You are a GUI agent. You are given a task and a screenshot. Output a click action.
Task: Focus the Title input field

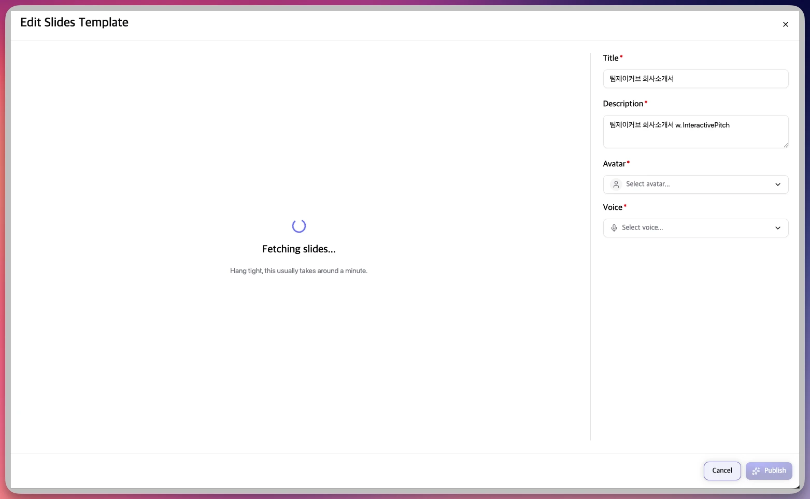coord(695,79)
